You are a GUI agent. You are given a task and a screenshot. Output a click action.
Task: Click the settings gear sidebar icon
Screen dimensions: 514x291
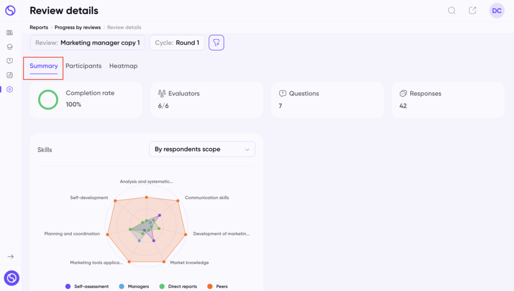(10, 89)
